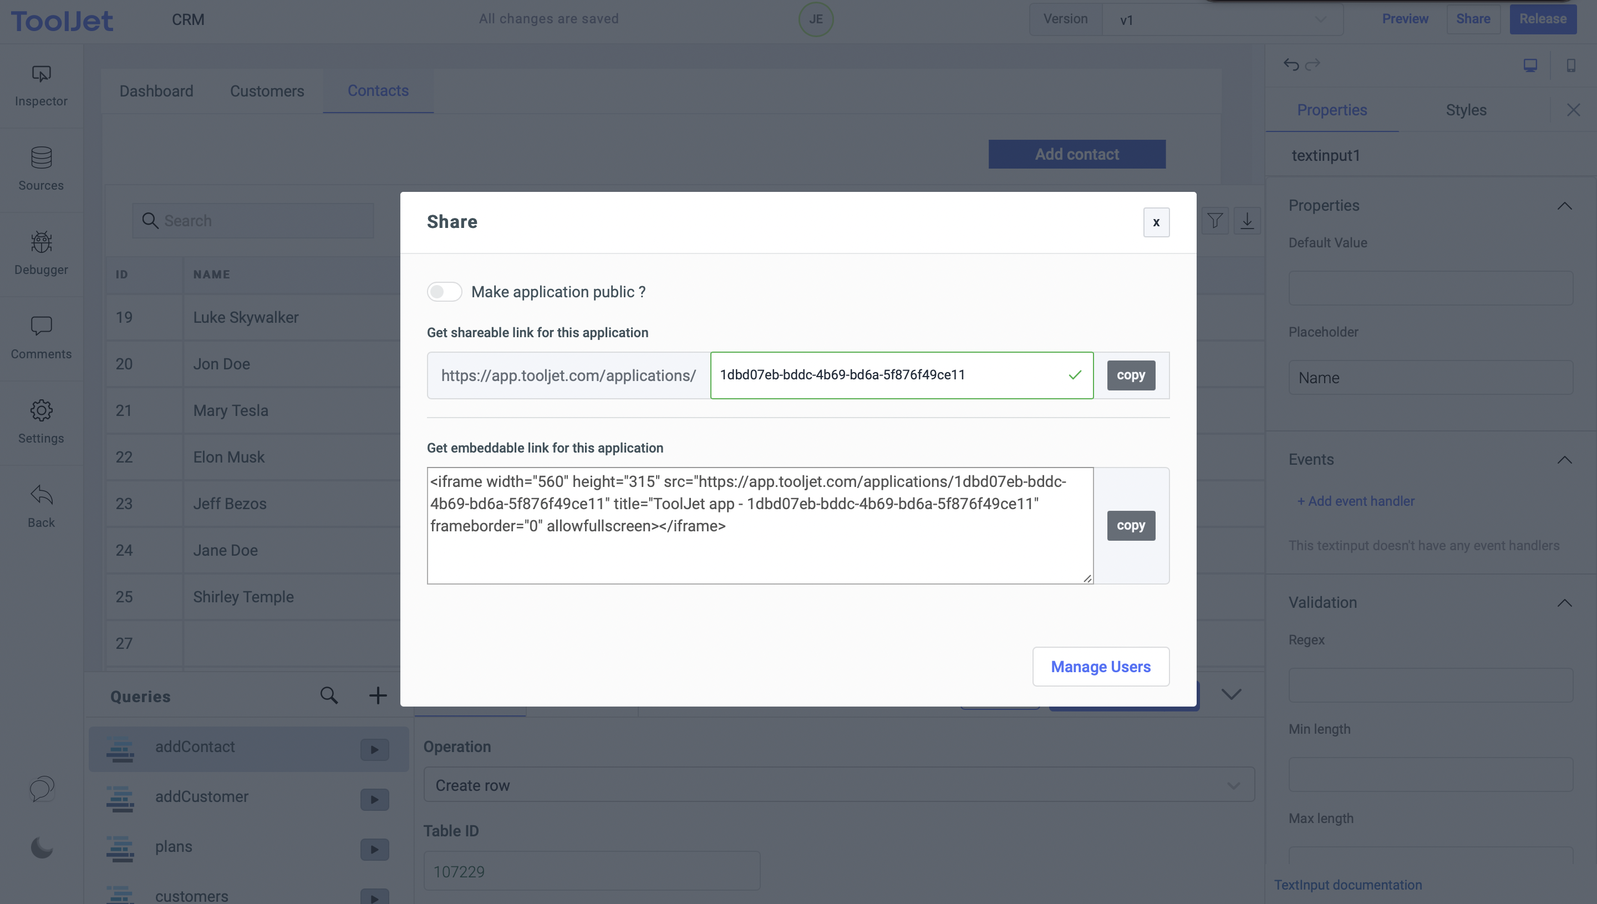Add a new query
Image resolution: width=1597 pixels, height=904 pixels.
tap(378, 695)
